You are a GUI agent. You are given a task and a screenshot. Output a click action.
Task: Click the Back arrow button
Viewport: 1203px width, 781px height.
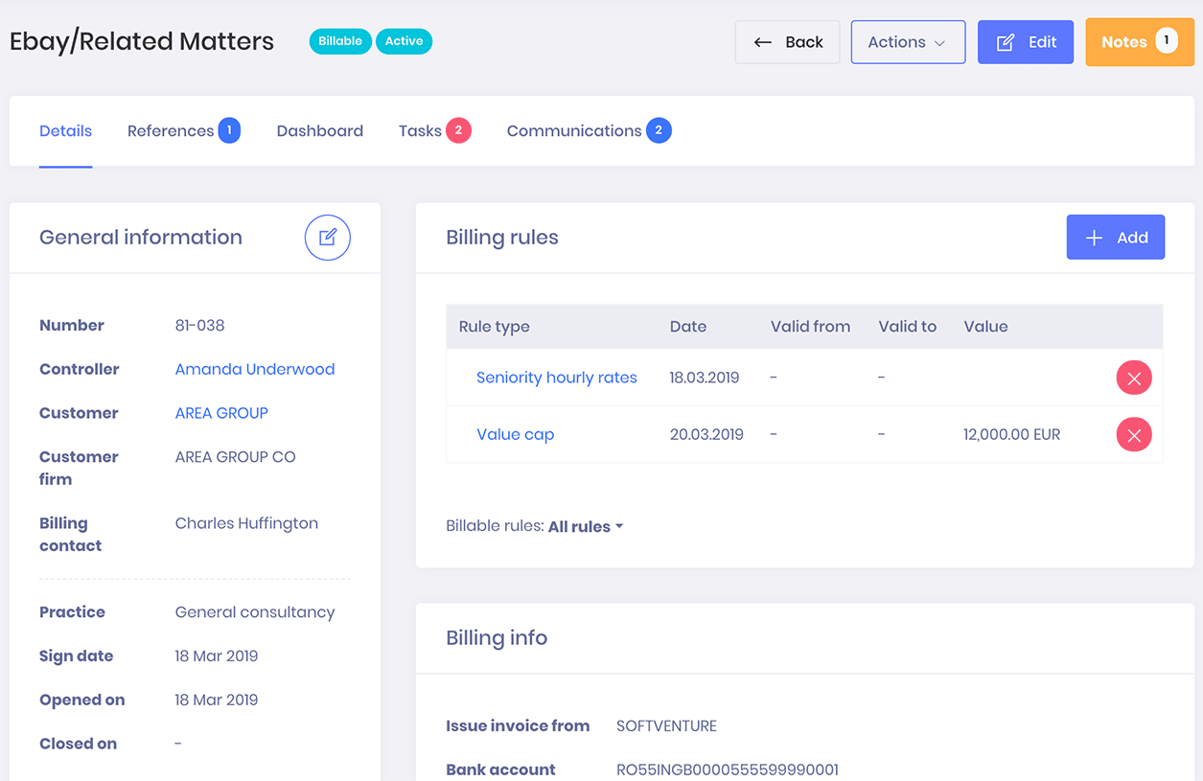pyautogui.click(x=787, y=42)
